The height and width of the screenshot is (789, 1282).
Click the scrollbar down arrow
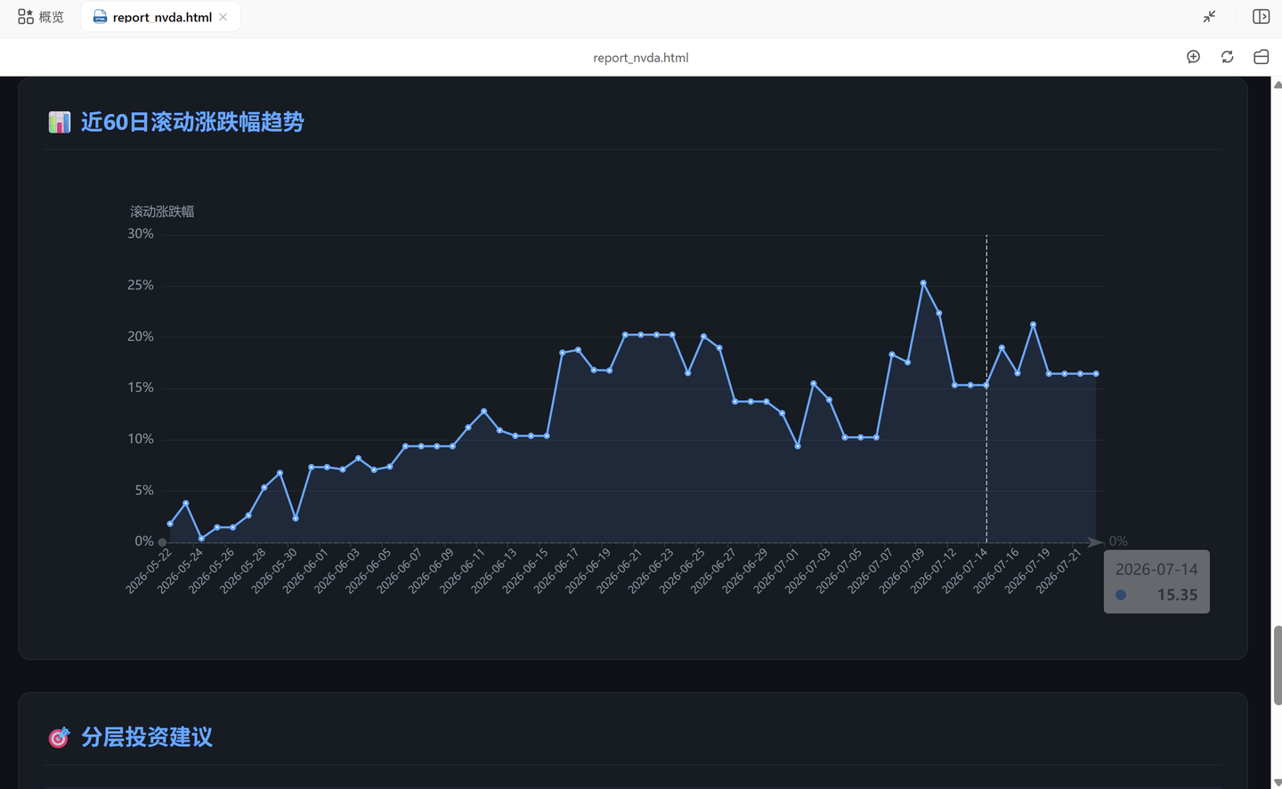coord(1278,783)
